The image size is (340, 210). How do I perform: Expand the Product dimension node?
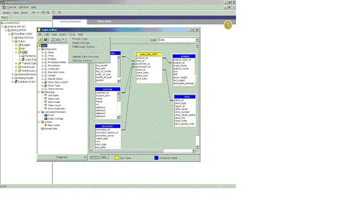click(x=43, y=59)
